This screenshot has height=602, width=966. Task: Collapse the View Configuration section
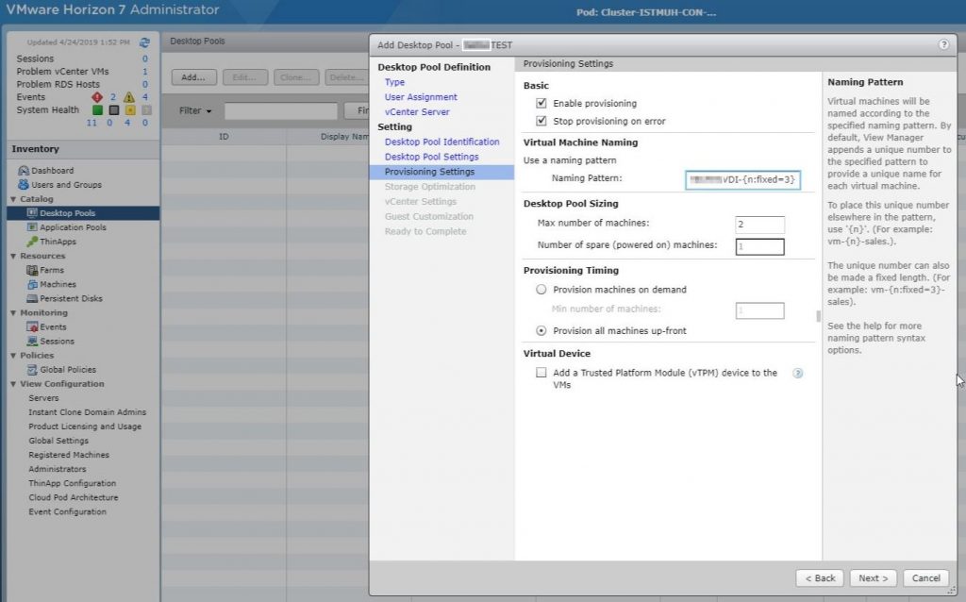13,384
